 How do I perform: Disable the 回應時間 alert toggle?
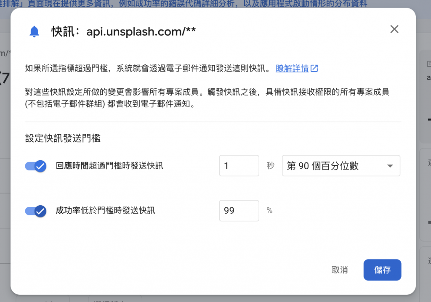point(36,166)
